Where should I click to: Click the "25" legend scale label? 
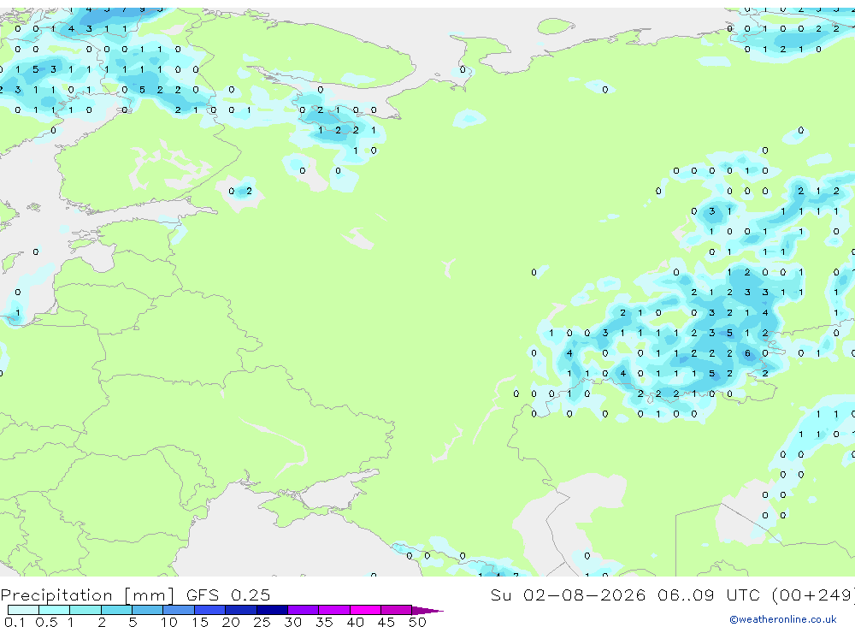point(262,622)
